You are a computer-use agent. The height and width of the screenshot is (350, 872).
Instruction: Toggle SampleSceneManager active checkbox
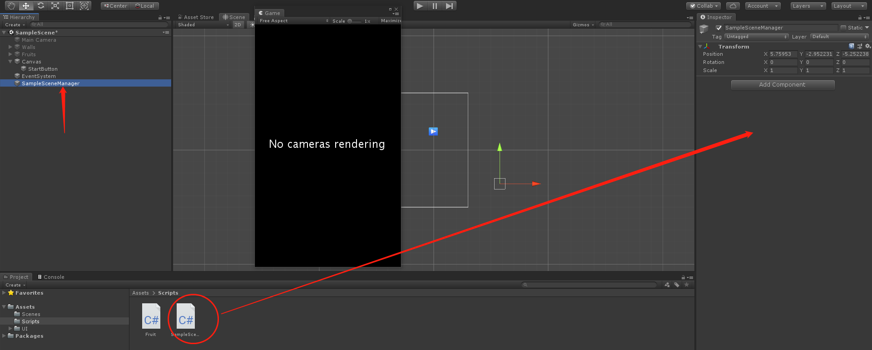[719, 28]
